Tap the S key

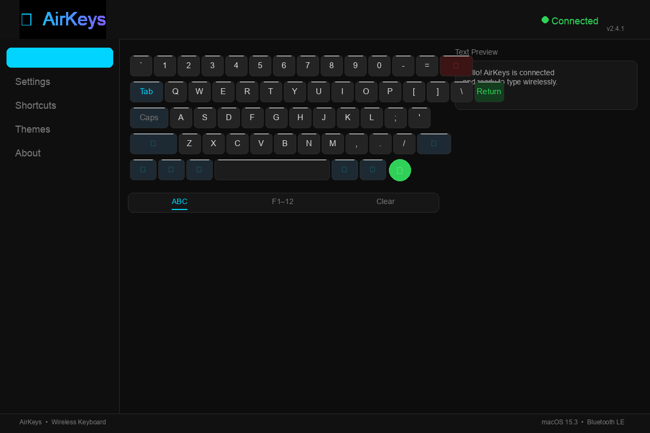pos(205,117)
